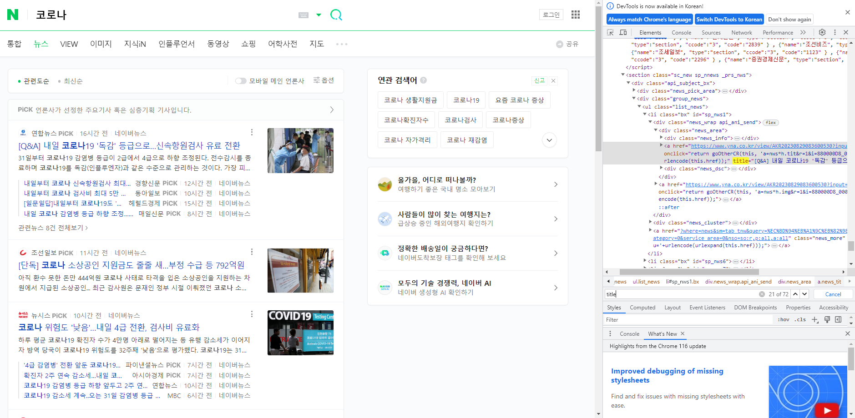
Task: Switch to the 통합 tab
Action: (x=14, y=44)
